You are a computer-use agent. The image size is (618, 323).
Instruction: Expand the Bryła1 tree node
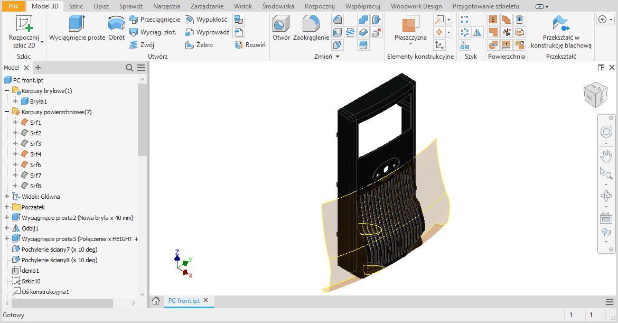pyautogui.click(x=15, y=101)
